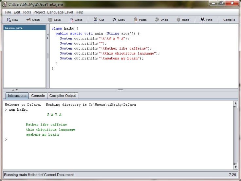Open the File menu
Screen dimensions: 241x181
click(8, 12)
